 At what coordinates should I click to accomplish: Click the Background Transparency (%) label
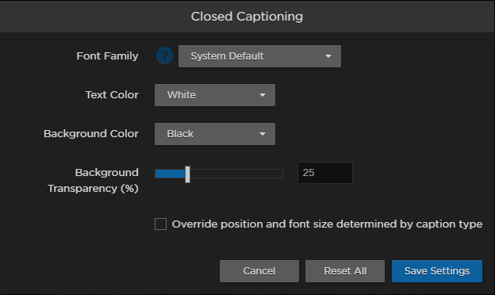click(93, 181)
